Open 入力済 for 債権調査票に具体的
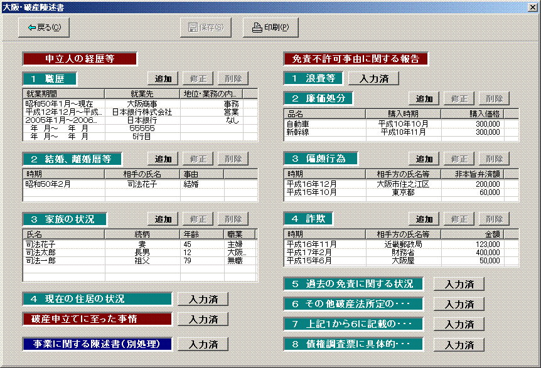Viewport: 541px width, 368px height. pyautogui.click(x=459, y=345)
